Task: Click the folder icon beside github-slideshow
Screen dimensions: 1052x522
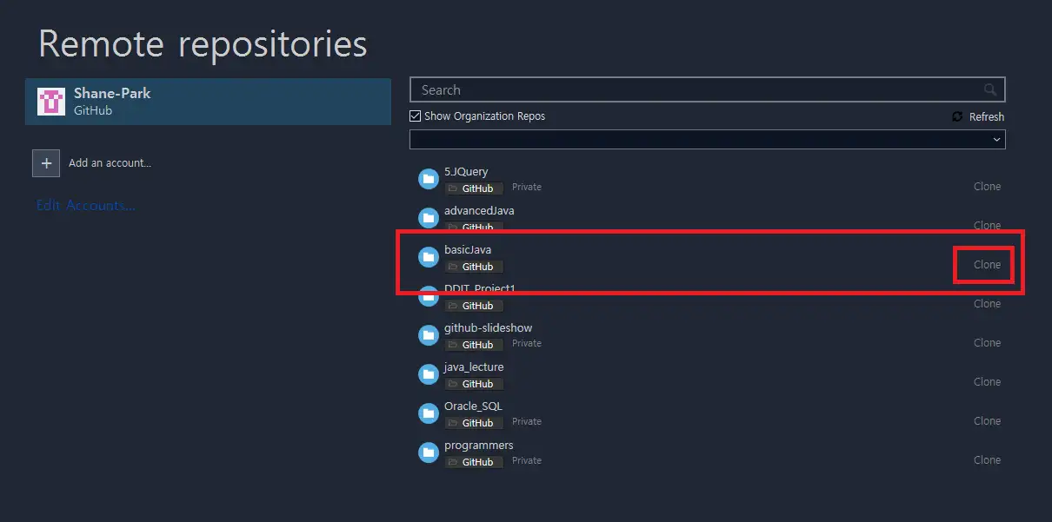Action: pyautogui.click(x=428, y=335)
